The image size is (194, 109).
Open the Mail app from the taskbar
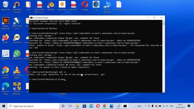pos(91,106)
